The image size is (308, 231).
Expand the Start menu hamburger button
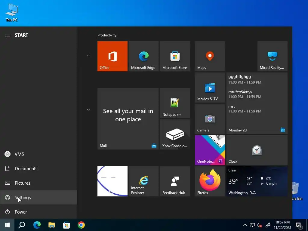pyautogui.click(x=8, y=35)
